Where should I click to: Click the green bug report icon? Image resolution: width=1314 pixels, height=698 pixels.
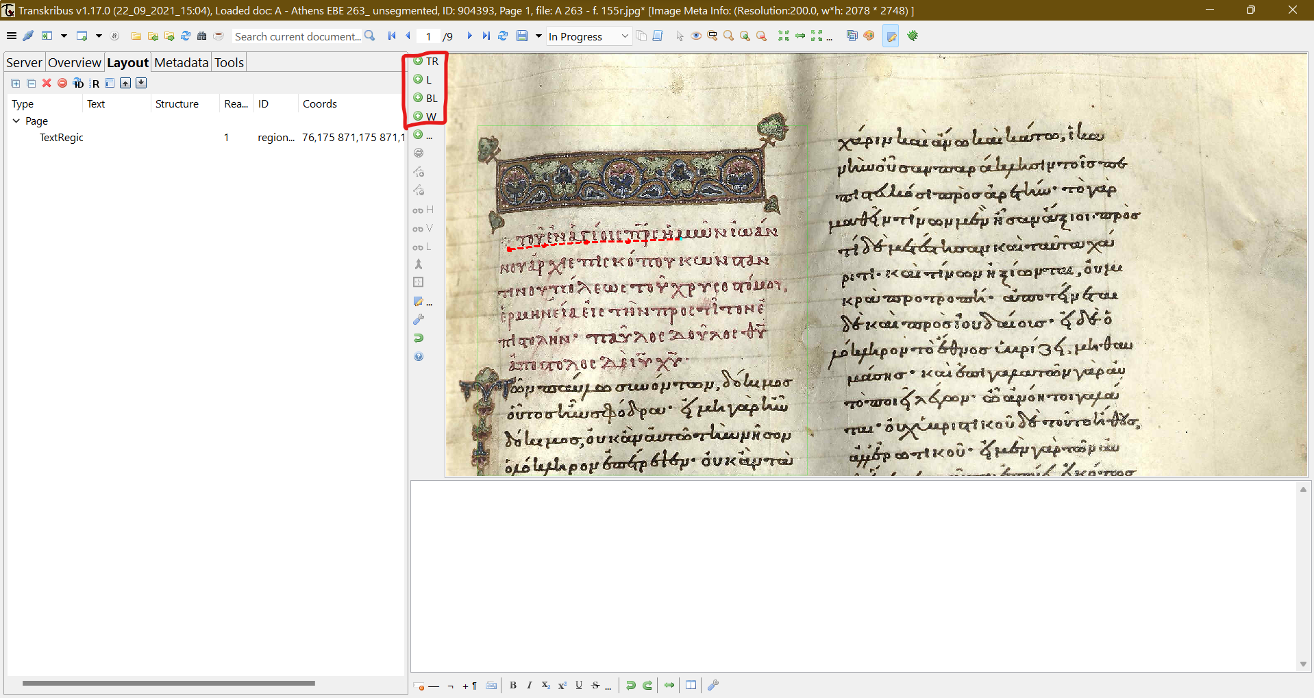click(x=913, y=36)
